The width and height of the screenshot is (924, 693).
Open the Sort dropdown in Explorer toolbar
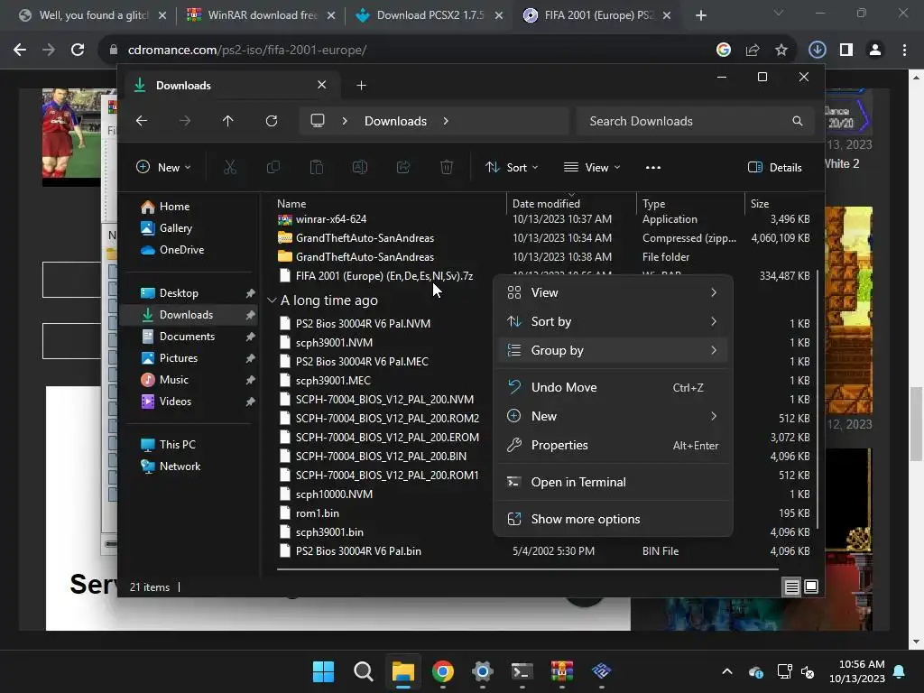coord(512,167)
